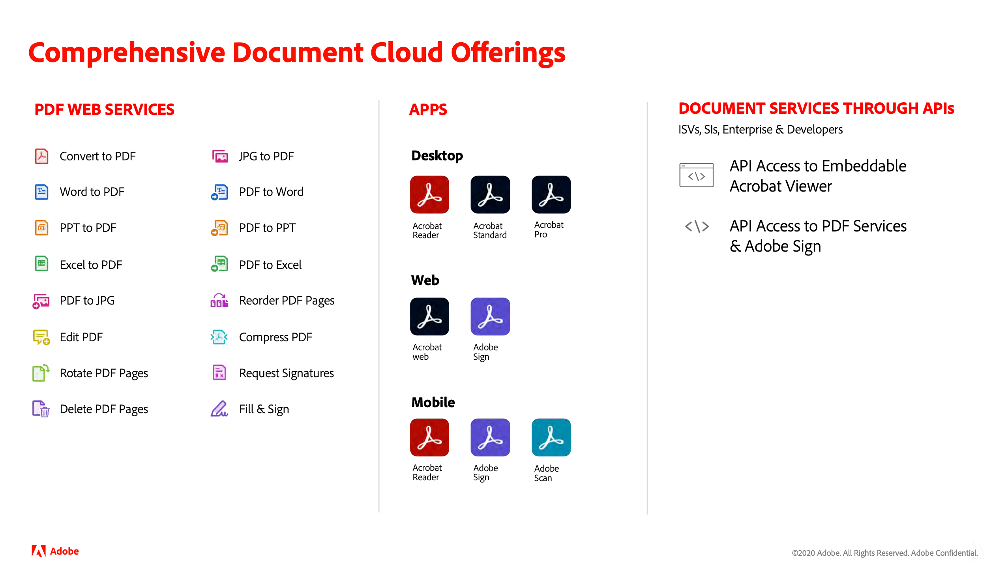This screenshot has height=568, width=1008.
Task: Click the desktop Acrobat Standard icon
Action: click(x=490, y=195)
